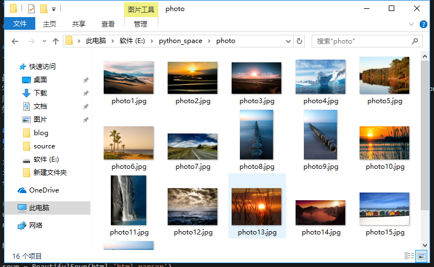Open the Help question mark icon

423,24
